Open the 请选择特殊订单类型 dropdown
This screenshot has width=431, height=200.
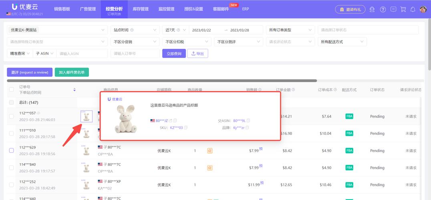coord(57,42)
